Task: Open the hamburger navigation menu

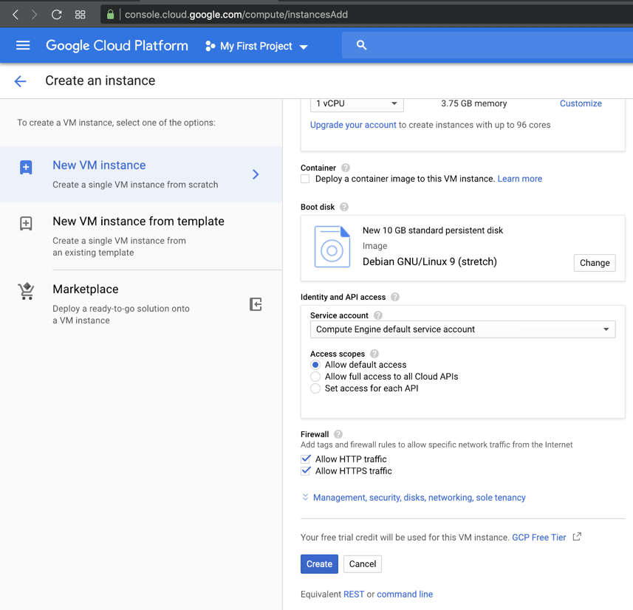Action: (x=23, y=46)
